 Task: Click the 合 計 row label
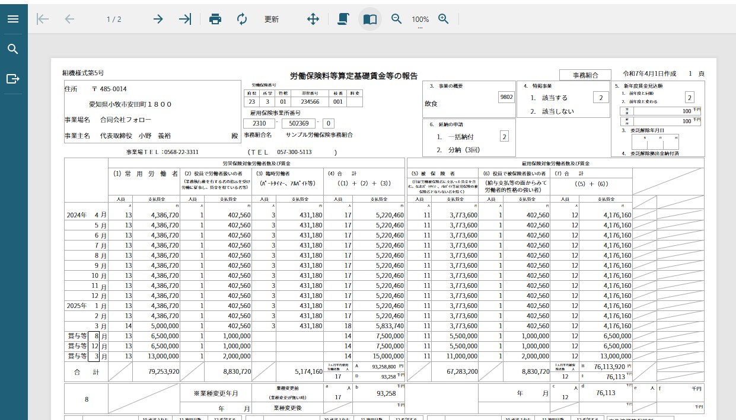pyautogui.click(x=87, y=372)
